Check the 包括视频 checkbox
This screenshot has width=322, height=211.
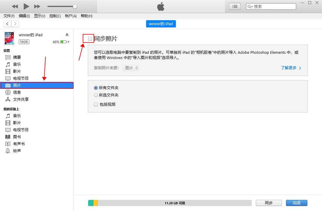tap(96, 104)
